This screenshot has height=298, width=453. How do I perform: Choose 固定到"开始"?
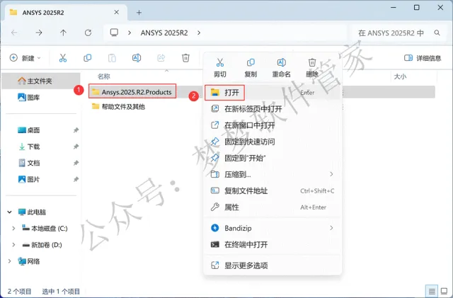272,158
